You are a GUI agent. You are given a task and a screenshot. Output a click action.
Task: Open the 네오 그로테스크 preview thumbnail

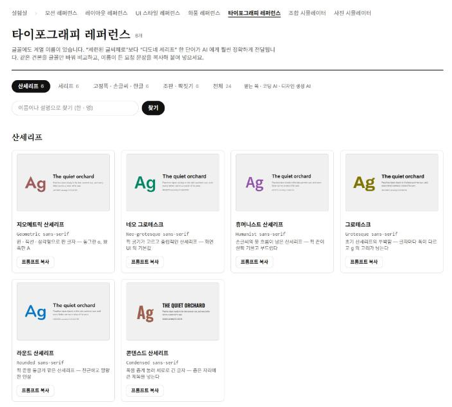[x=172, y=182]
